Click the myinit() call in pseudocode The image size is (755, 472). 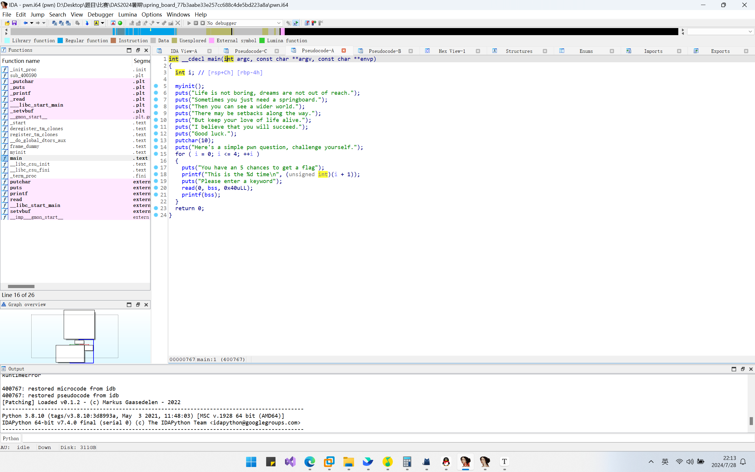click(x=189, y=86)
